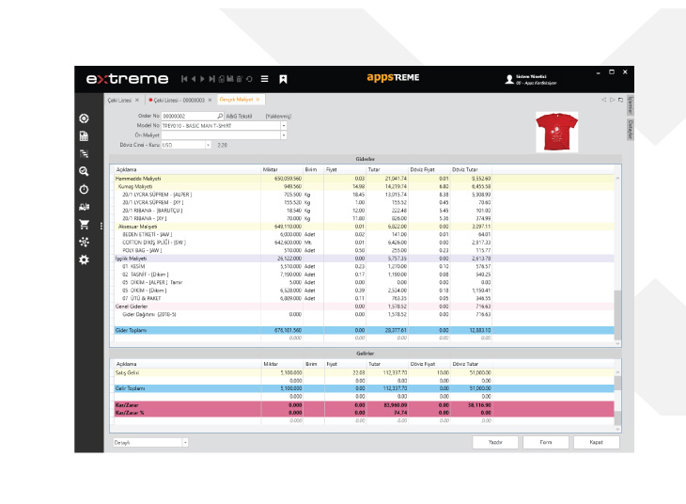The image size is (686, 504).
Task: Jump to the last record
Action: 211,79
